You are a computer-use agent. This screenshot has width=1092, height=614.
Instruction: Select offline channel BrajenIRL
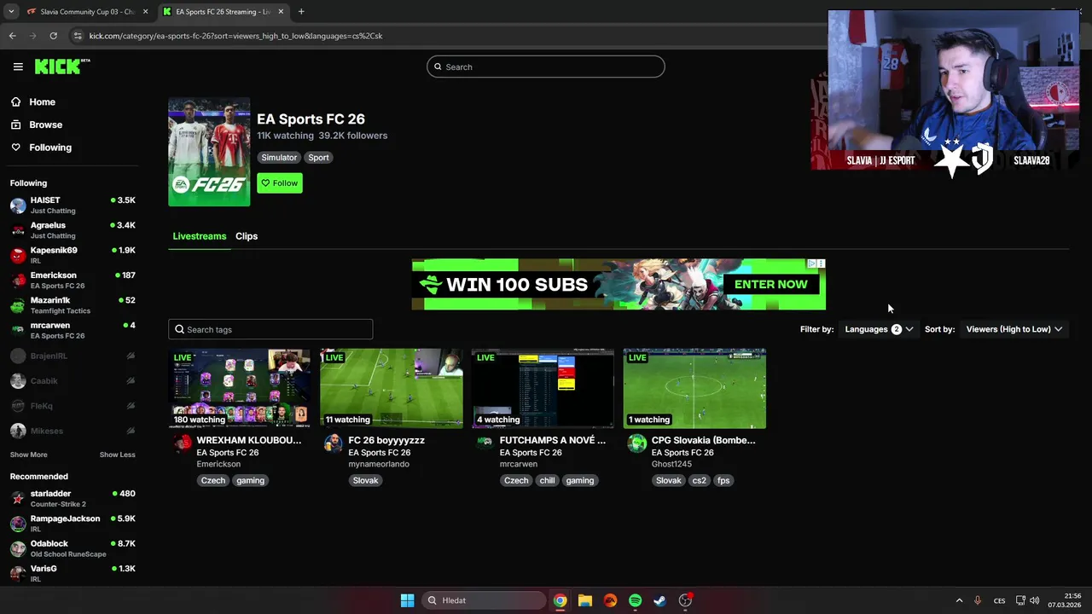click(x=73, y=356)
